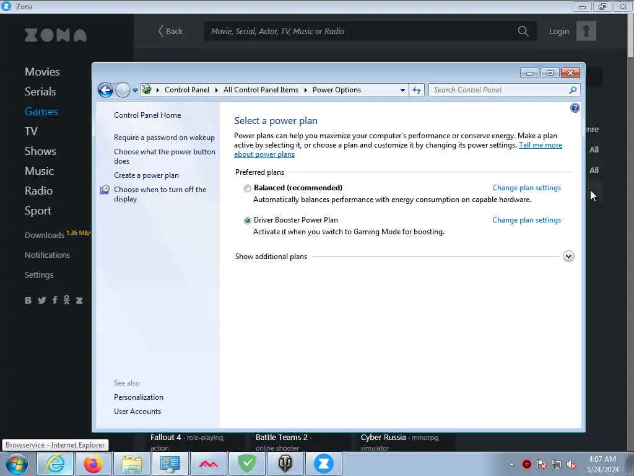Open TV section in Zona sidebar
The width and height of the screenshot is (634, 476).
(x=31, y=131)
